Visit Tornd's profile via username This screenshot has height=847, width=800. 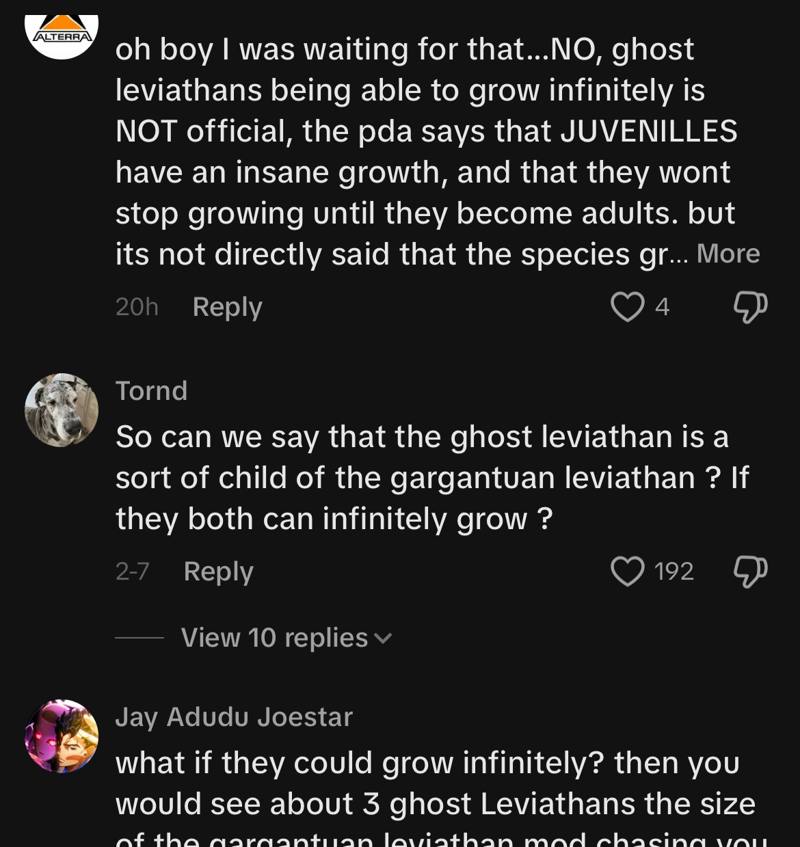click(151, 391)
